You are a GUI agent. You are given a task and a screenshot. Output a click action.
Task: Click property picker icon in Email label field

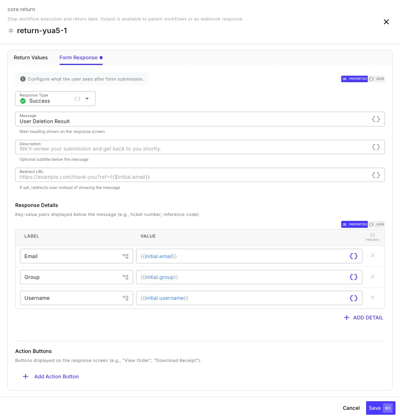point(126,256)
